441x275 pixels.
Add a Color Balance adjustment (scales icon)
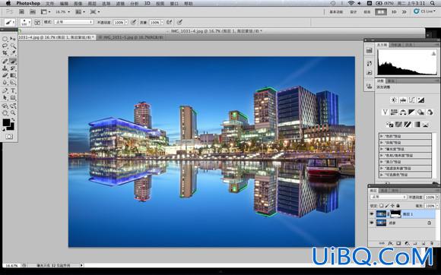click(x=403, y=112)
